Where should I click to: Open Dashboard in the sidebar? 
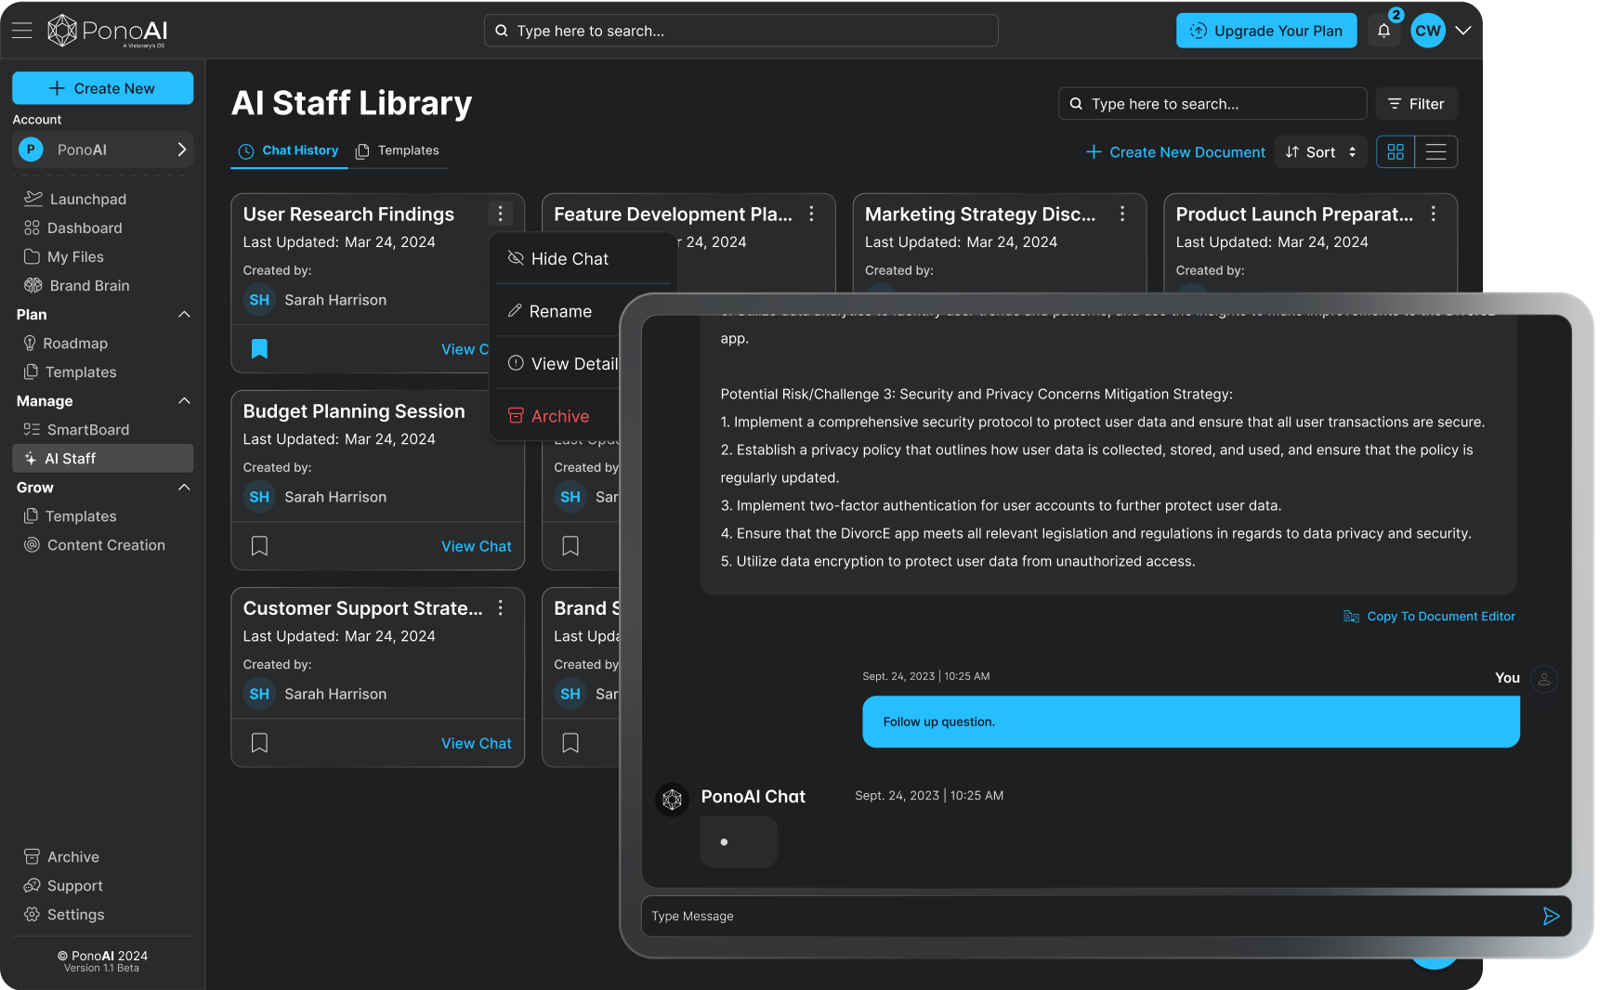tap(73, 228)
